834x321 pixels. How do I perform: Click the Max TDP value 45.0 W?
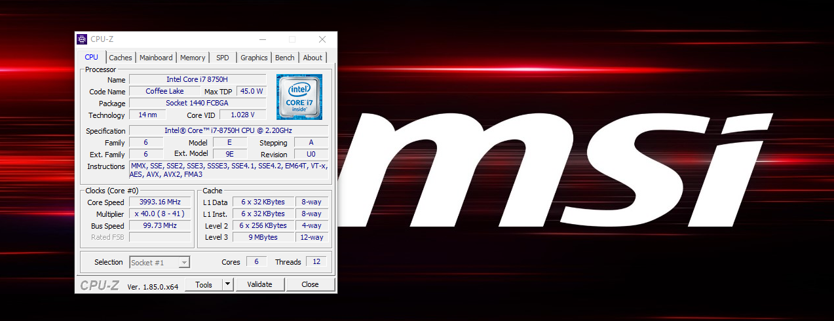252,91
